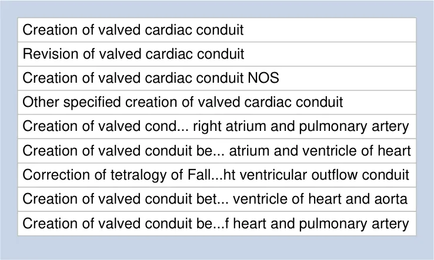434x260 pixels.
Task: Select the option ending "f heart and pulmonary artery"
Action: pyautogui.click(x=216, y=224)
